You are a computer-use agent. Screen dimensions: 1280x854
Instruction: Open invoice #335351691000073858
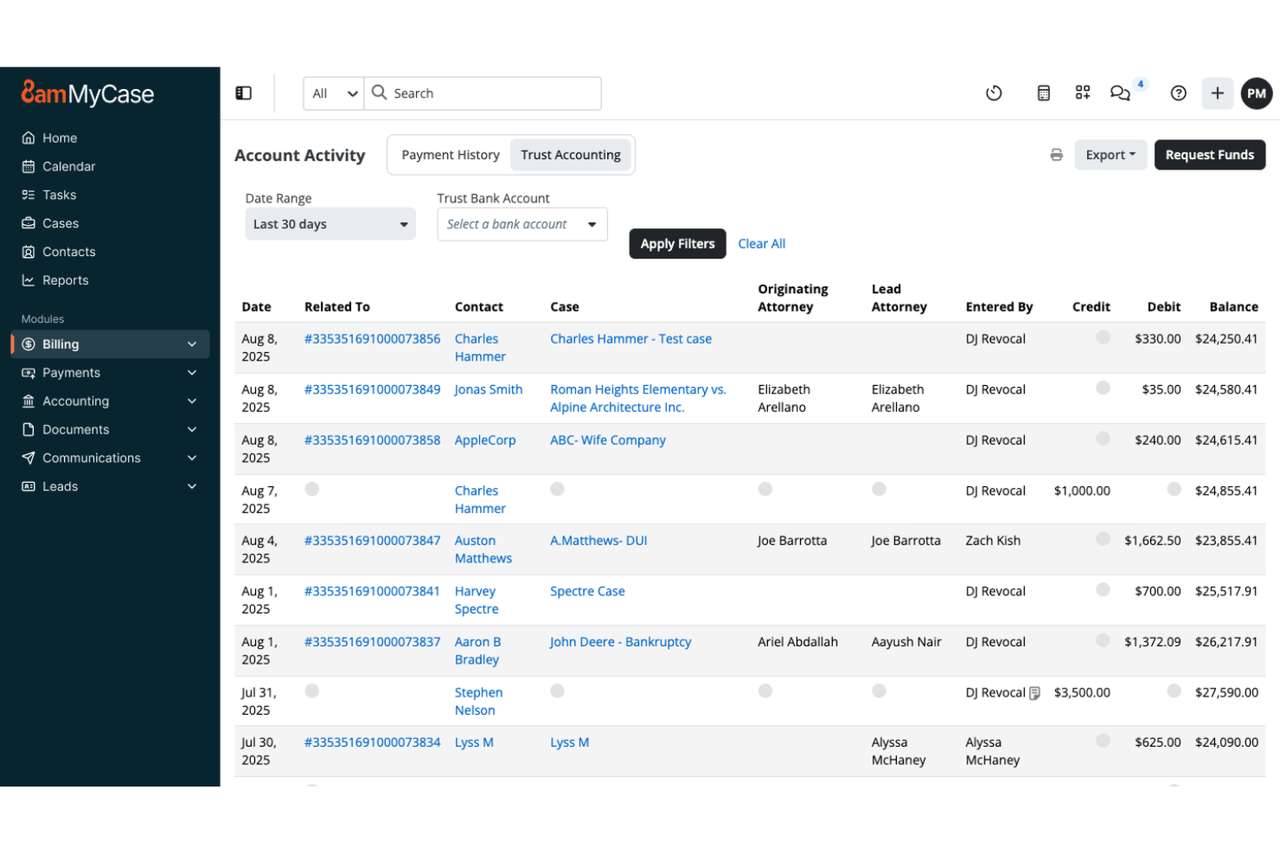tap(373, 440)
